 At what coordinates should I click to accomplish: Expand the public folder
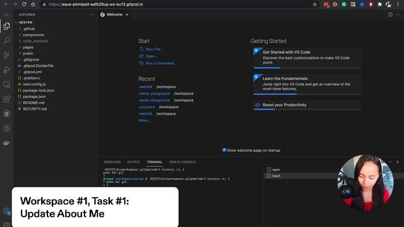[28, 54]
